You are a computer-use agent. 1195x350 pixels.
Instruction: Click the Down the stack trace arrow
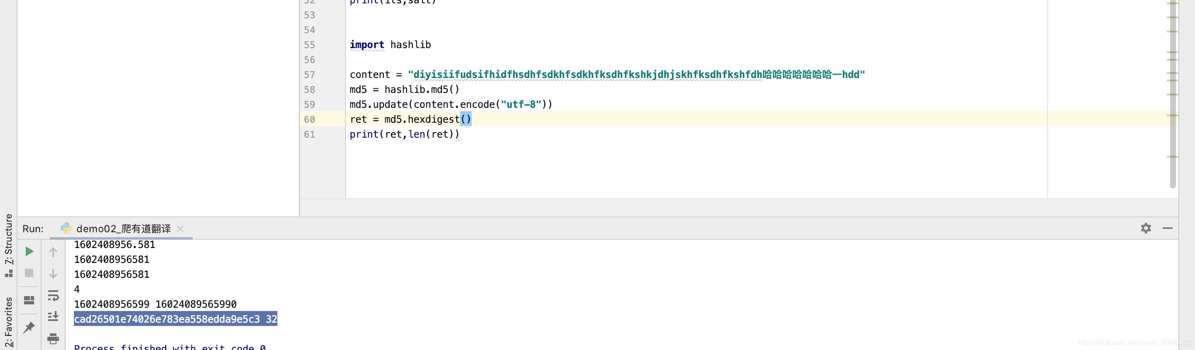[x=53, y=274]
